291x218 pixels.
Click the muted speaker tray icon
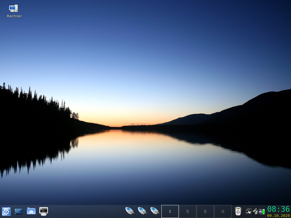point(255,211)
